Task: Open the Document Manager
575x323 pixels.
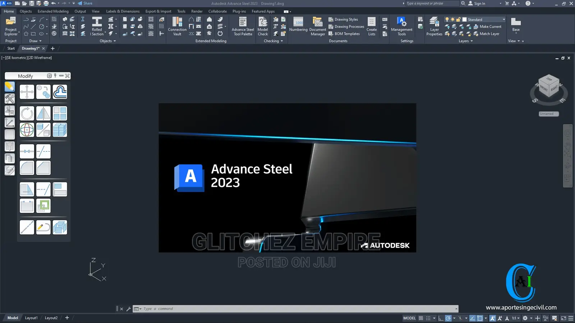Action: pos(318,26)
